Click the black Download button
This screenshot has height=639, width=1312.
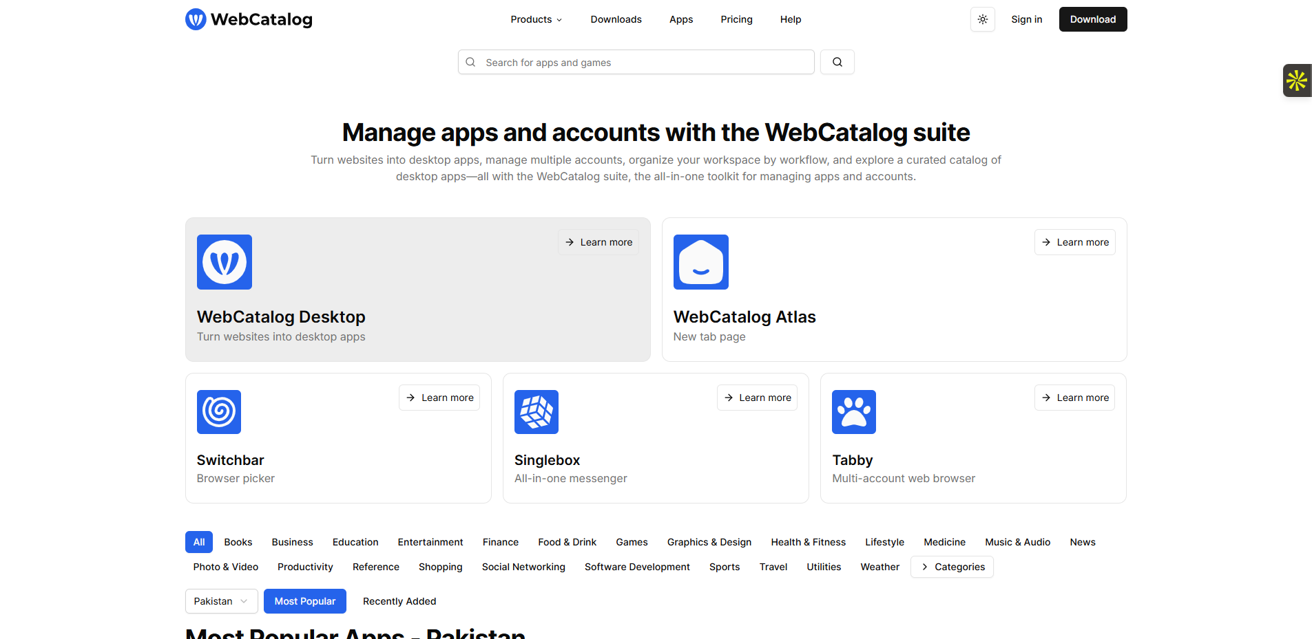coord(1092,19)
